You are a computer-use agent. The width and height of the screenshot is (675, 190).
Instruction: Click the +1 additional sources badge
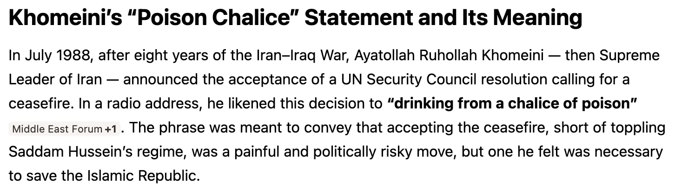pos(111,129)
